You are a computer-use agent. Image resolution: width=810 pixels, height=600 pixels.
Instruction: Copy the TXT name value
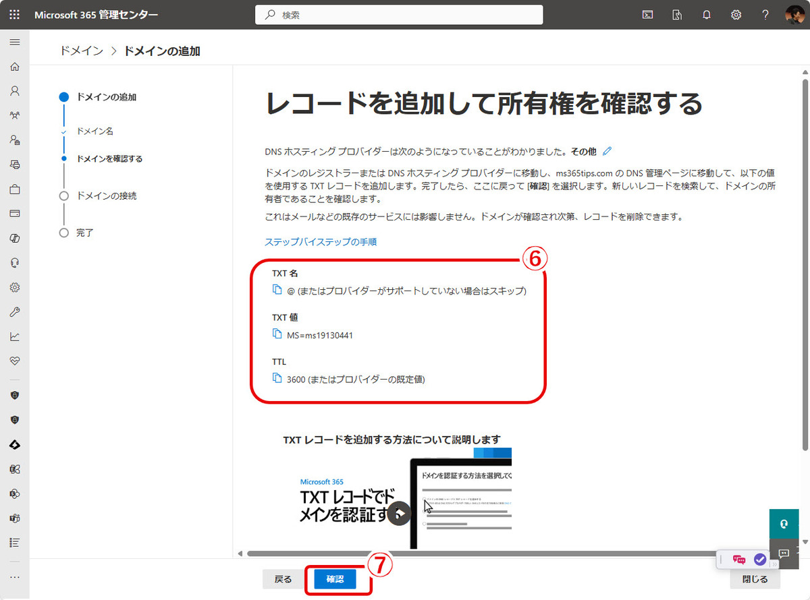pyautogui.click(x=277, y=290)
